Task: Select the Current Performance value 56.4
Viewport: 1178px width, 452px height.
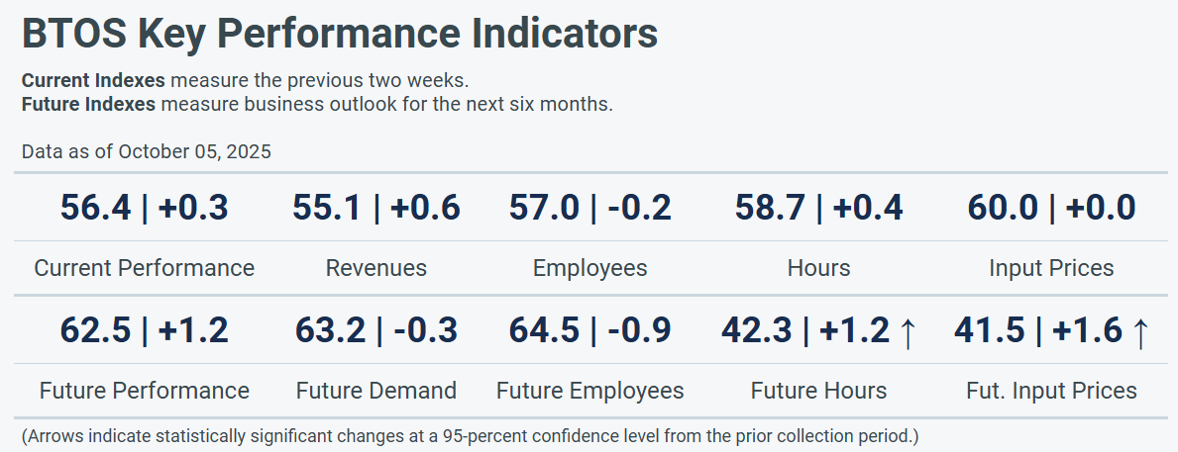Action: (x=95, y=209)
